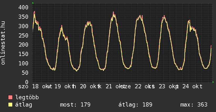Click the '20 okt' date on x-axis
The image size is (216, 112).
88,86
